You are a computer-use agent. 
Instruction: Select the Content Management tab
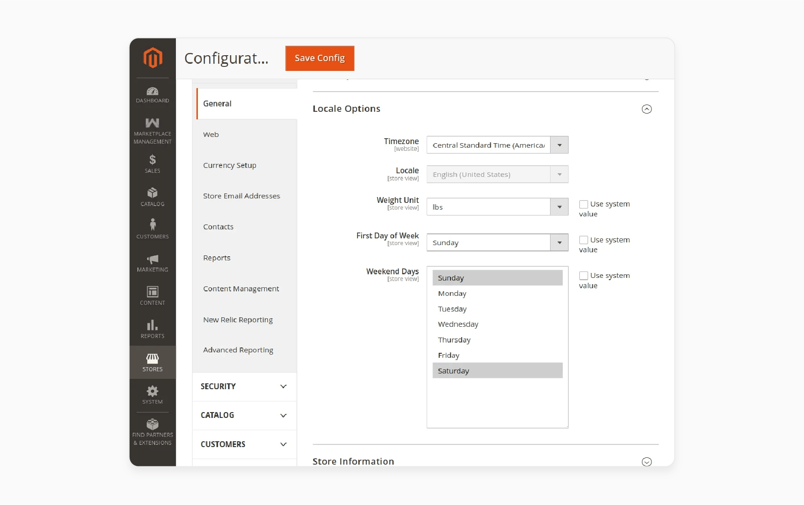[x=245, y=289]
